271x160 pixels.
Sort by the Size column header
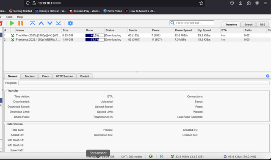tap(73, 30)
